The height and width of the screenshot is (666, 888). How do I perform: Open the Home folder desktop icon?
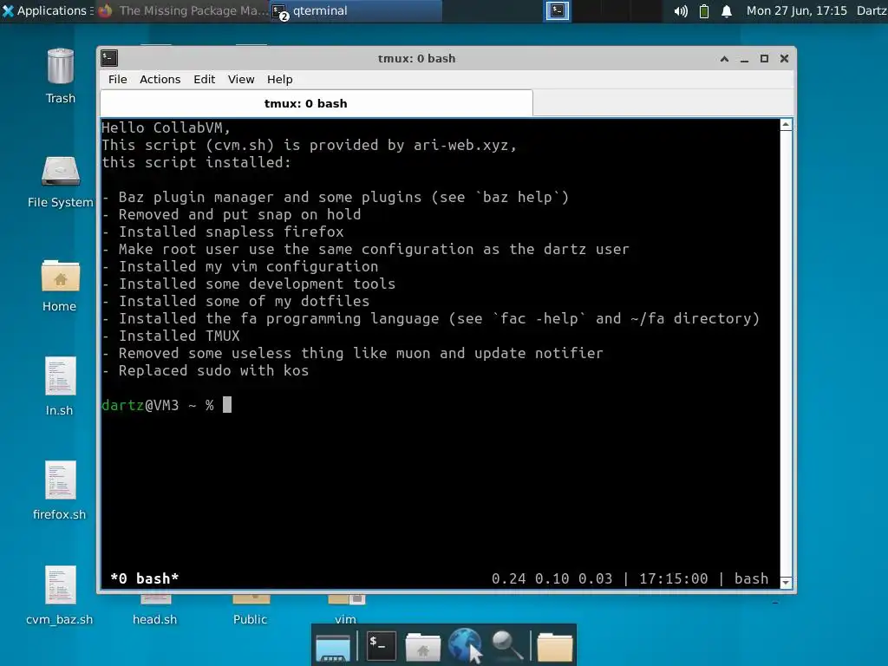(60, 277)
